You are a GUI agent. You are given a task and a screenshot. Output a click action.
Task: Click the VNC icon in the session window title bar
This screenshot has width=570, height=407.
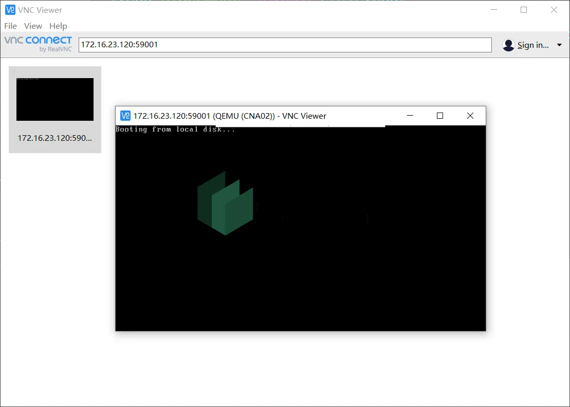(125, 116)
